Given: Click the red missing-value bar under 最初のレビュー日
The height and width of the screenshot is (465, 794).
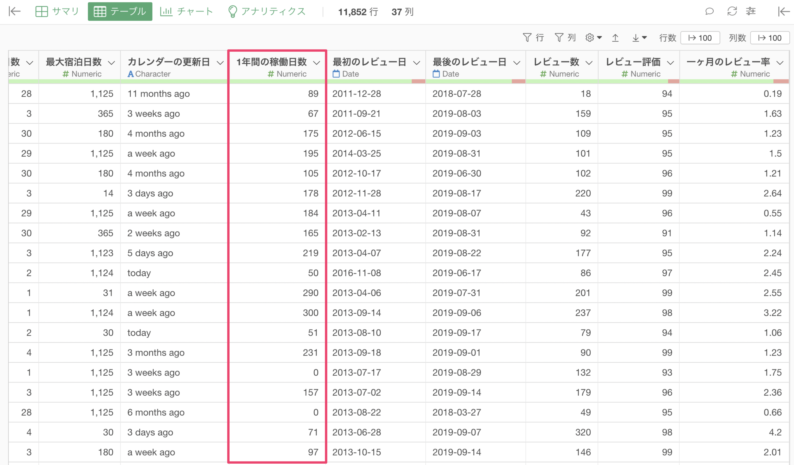Looking at the screenshot, I should 419,81.
